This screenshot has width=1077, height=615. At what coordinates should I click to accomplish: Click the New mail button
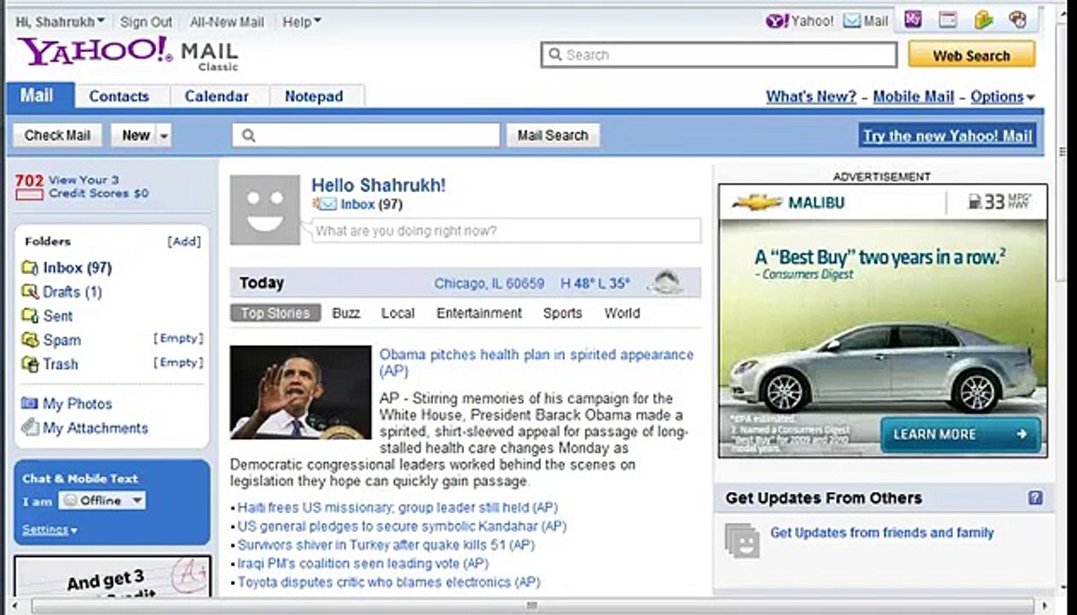coord(135,135)
